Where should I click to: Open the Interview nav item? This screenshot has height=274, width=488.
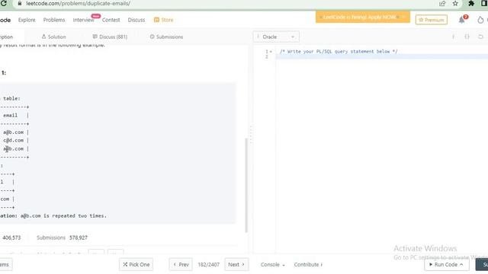(83, 20)
